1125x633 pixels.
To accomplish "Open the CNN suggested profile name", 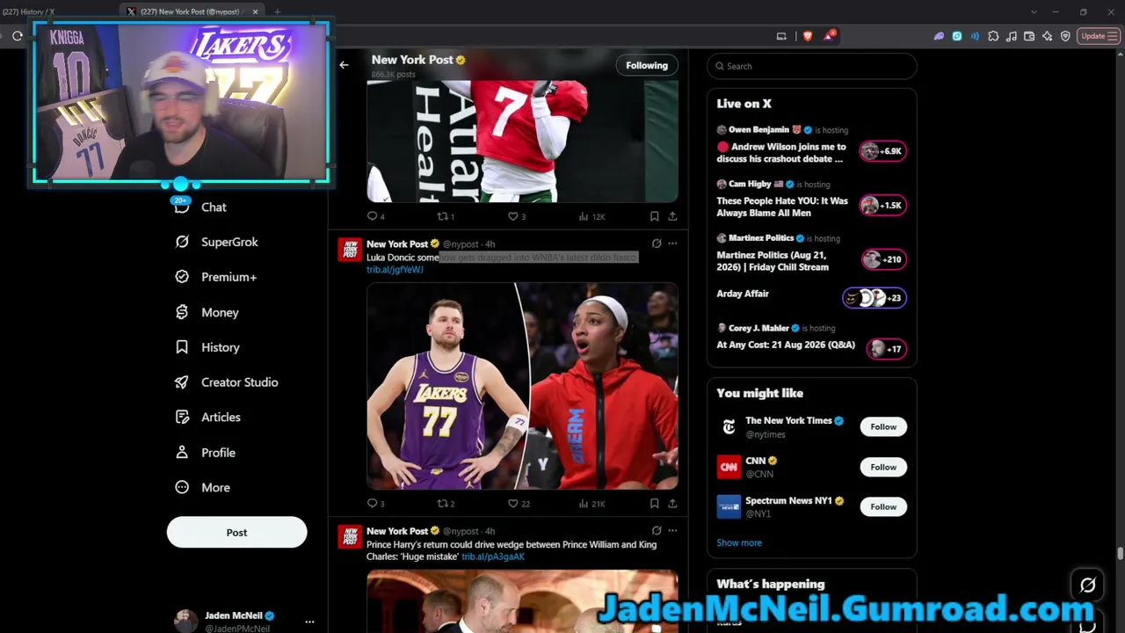I will click(756, 461).
